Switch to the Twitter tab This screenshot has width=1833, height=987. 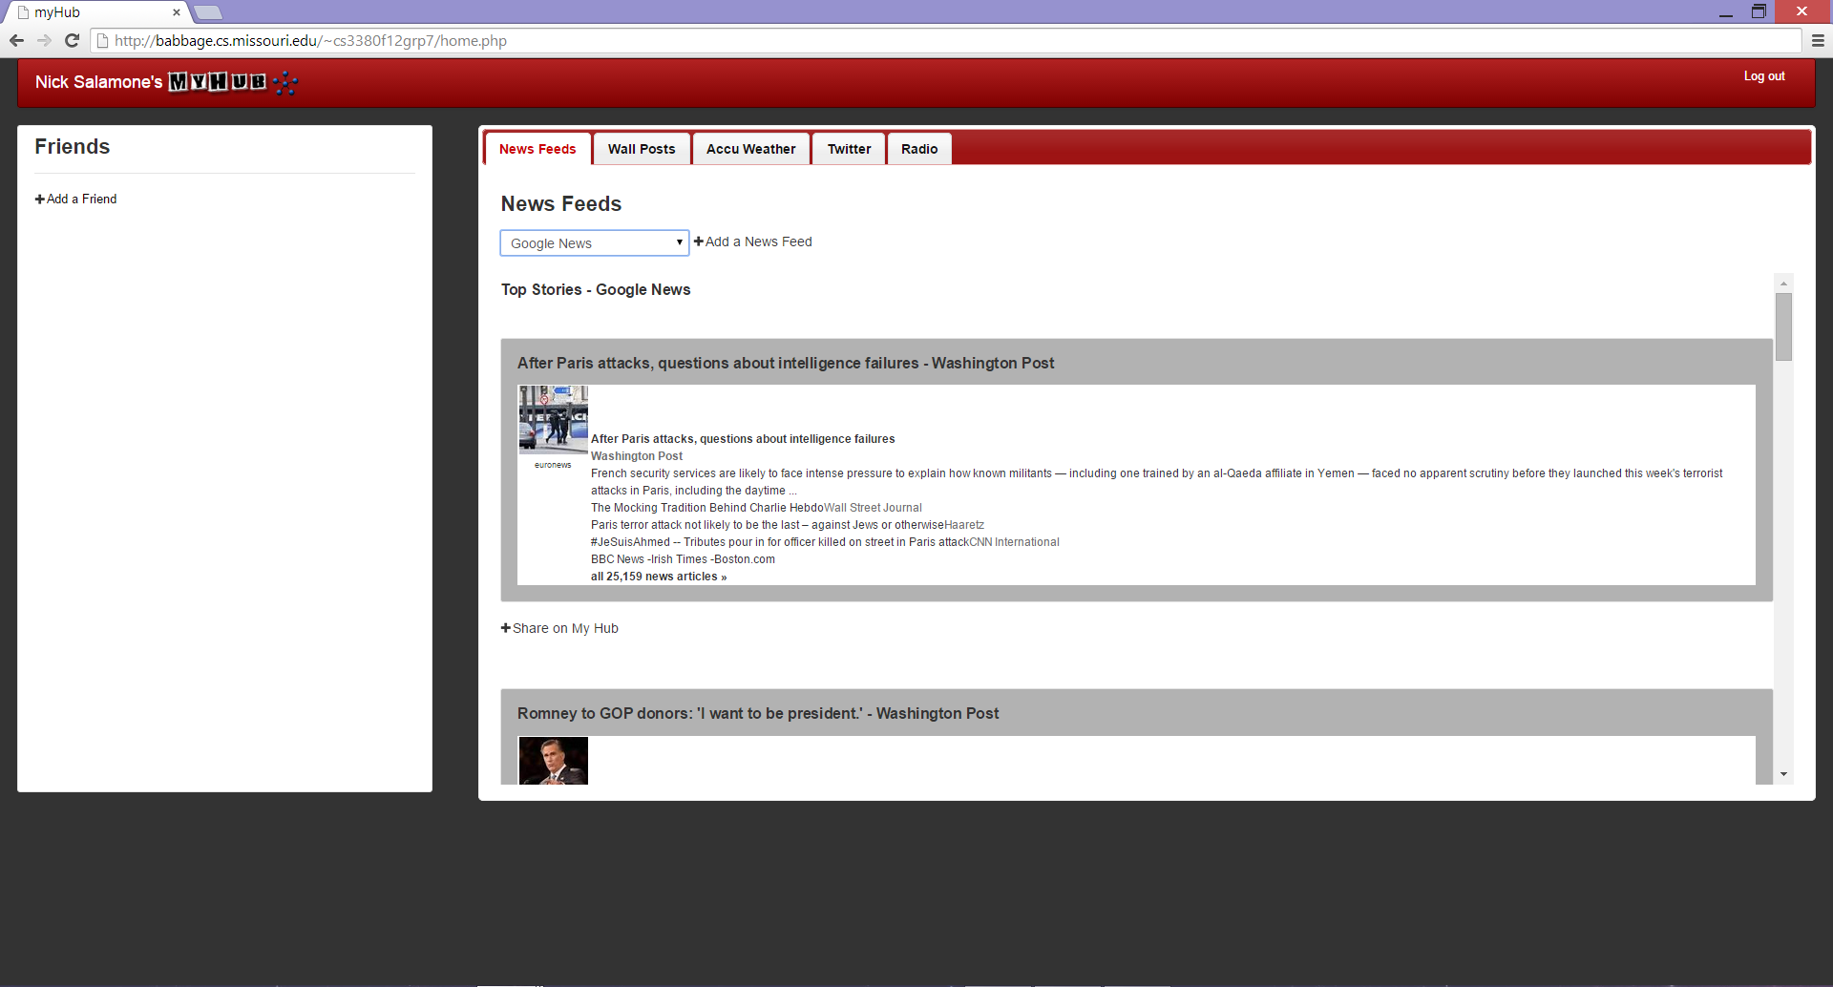click(x=849, y=149)
